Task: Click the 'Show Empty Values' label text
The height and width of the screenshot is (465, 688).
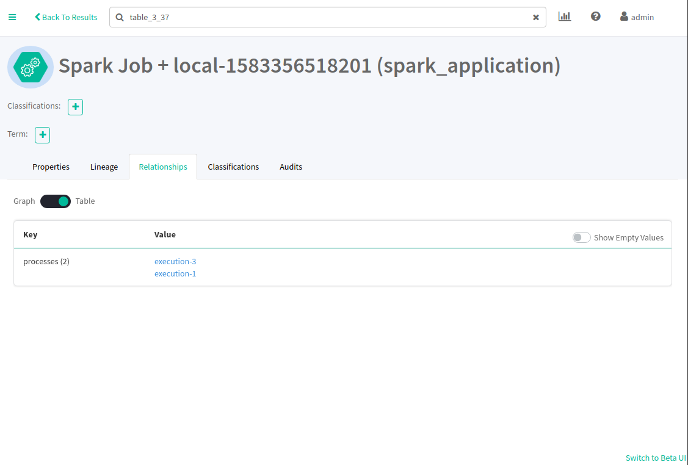Action: 629,237
